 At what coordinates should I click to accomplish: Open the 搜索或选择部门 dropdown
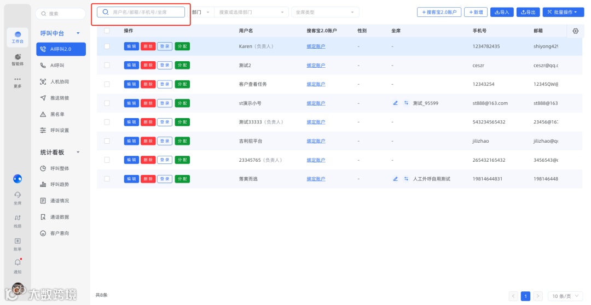[x=251, y=12]
